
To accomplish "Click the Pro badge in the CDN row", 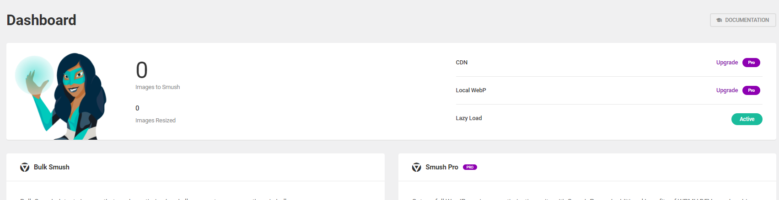I will pyautogui.click(x=751, y=63).
